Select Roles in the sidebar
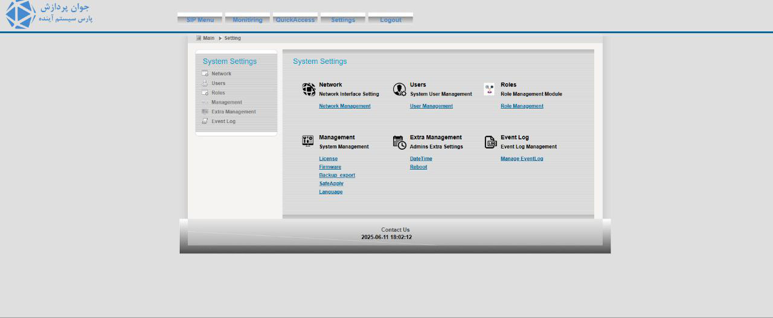Image resolution: width=773 pixels, height=318 pixels. pyautogui.click(x=218, y=93)
